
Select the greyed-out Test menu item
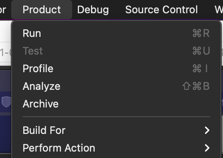(116, 51)
